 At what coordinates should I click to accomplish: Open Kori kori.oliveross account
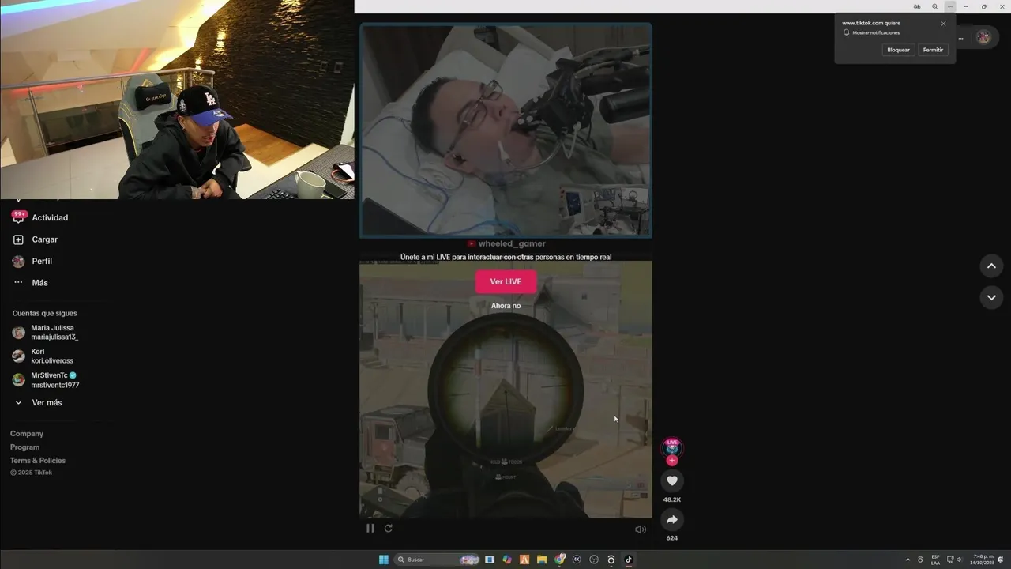[x=43, y=356]
